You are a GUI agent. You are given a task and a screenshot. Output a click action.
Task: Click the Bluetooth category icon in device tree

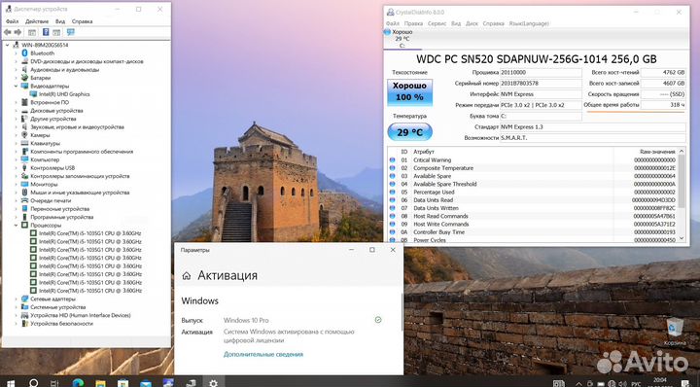click(25, 53)
